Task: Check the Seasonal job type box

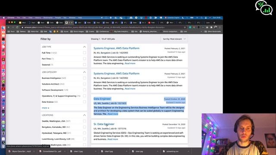Action: click(85, 65)
